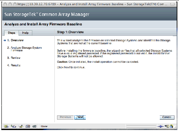179x132 pixels.
Task: Click the Caution warning text
Action: [98, 62]
